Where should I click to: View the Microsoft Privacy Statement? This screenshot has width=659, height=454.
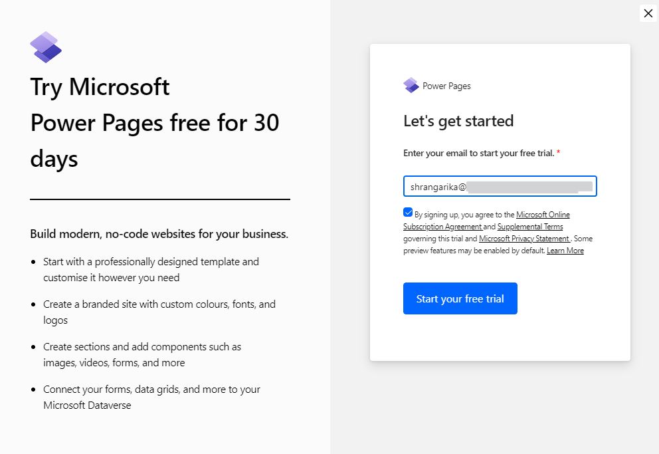523,239
